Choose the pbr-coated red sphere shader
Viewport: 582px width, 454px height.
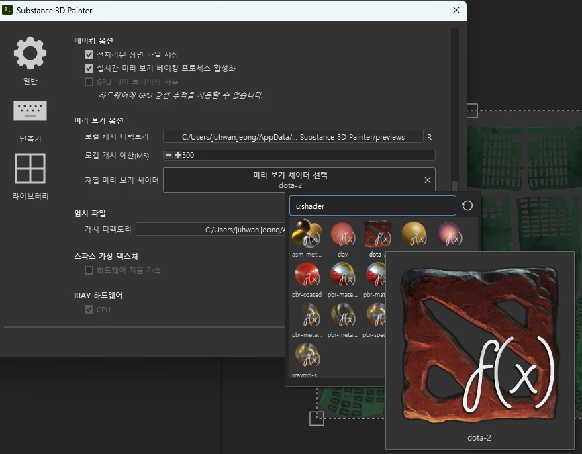[307, 275]
